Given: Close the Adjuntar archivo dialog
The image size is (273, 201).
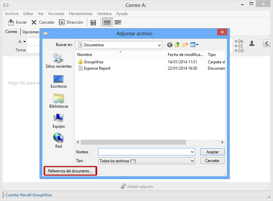Looking at the screenshot, I should point(222,32).
